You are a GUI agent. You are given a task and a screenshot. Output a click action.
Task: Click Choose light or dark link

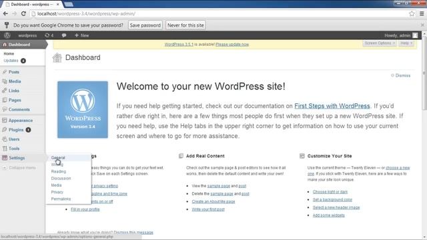pos(330,192)
